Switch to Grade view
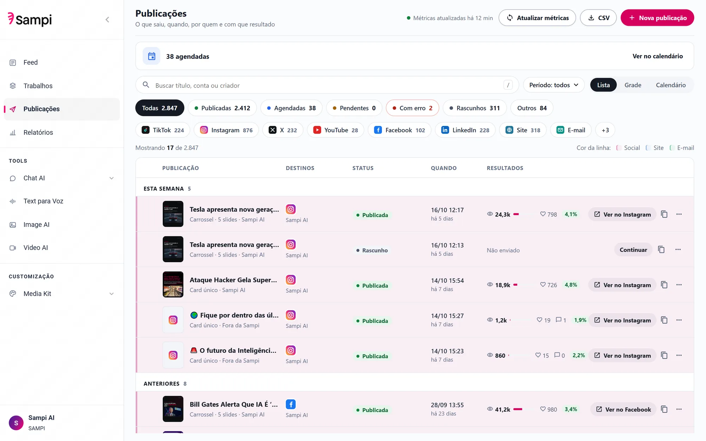This screenshot has height=441, width=706. [x=633, y=85]
